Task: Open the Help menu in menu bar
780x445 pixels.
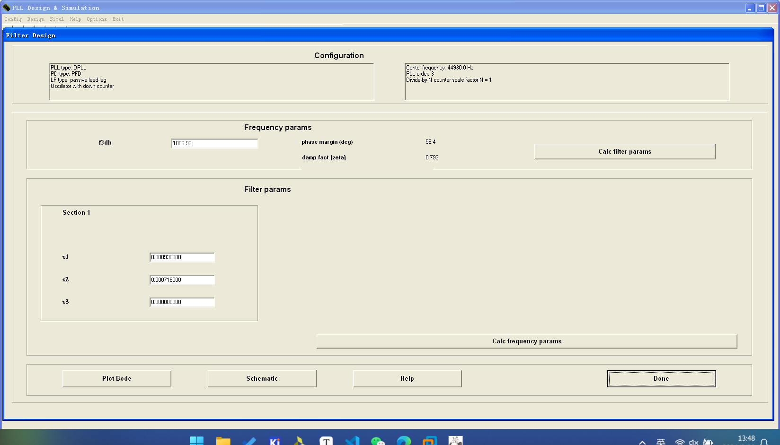Action: click(x=75, y=19)
